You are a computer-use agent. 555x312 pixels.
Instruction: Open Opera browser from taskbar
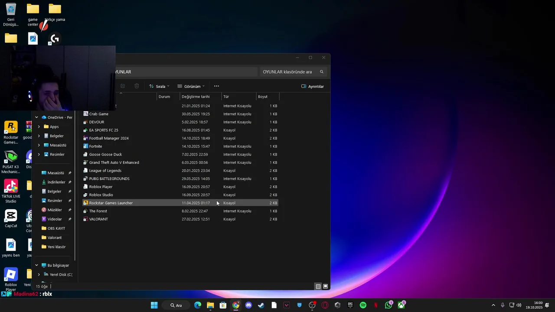pyautogui.click(x=325, y=305)
